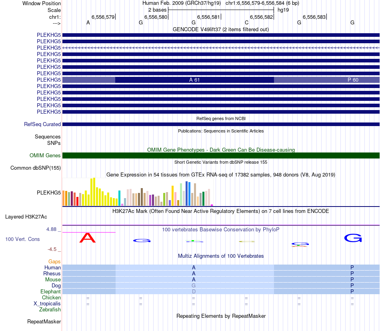This screenshot has height=331, width=380.
Task: Click the Human alignment row label
Action: [x=52, y=267]
